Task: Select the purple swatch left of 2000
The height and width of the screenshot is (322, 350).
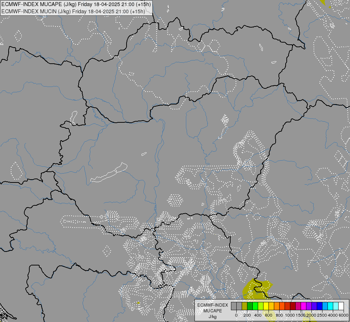Action: click(309, 306)
